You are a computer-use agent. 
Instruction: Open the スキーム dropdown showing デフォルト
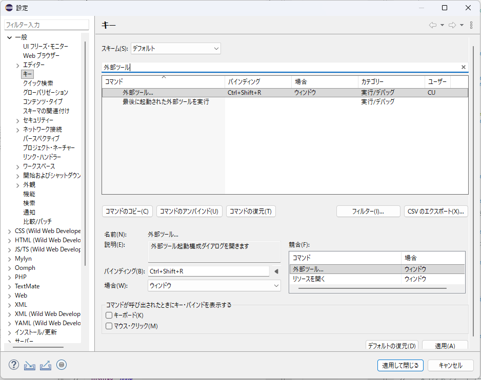coord(175,49)
